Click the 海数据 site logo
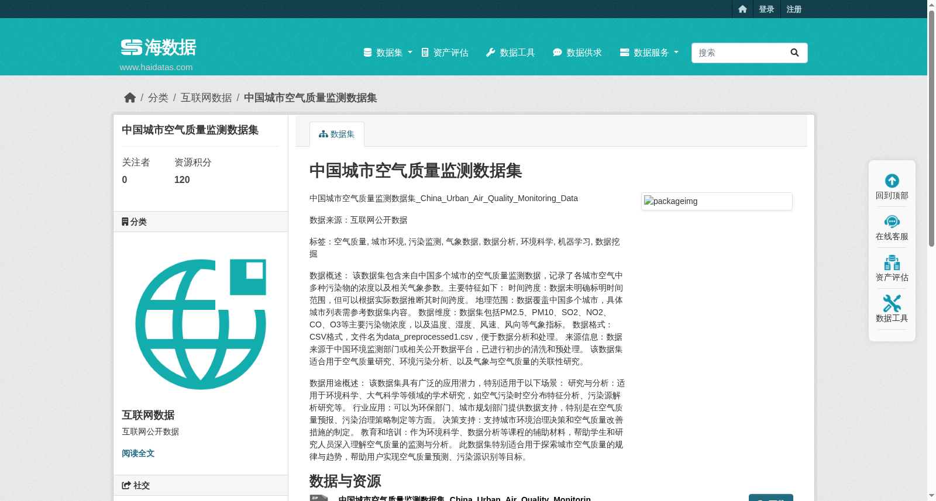 (159, 47)
